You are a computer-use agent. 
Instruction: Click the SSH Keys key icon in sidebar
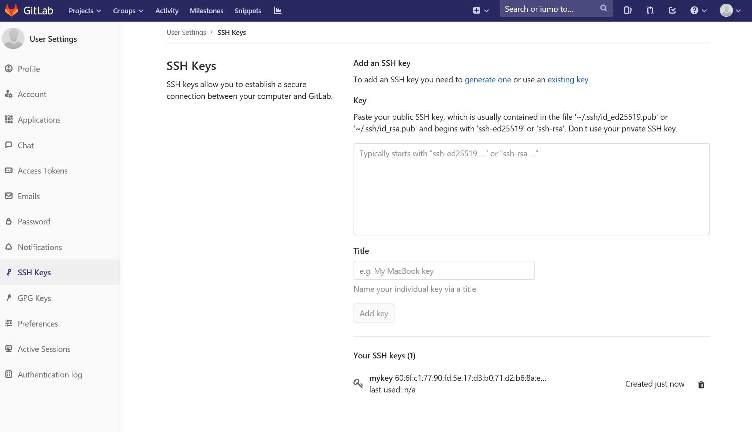tap(9, 272)
